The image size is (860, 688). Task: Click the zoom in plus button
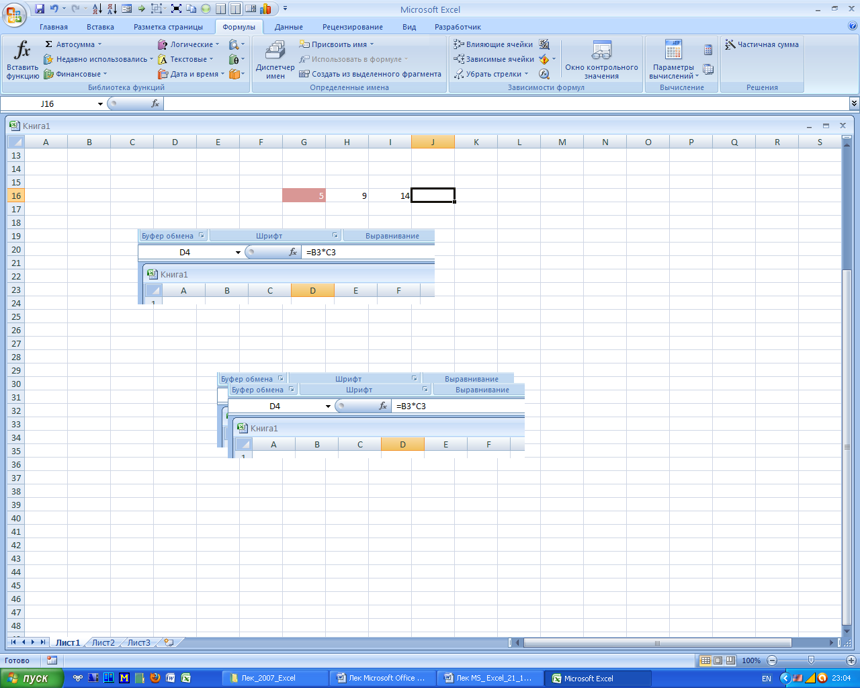pyautogui.click(x=851, y=660)
